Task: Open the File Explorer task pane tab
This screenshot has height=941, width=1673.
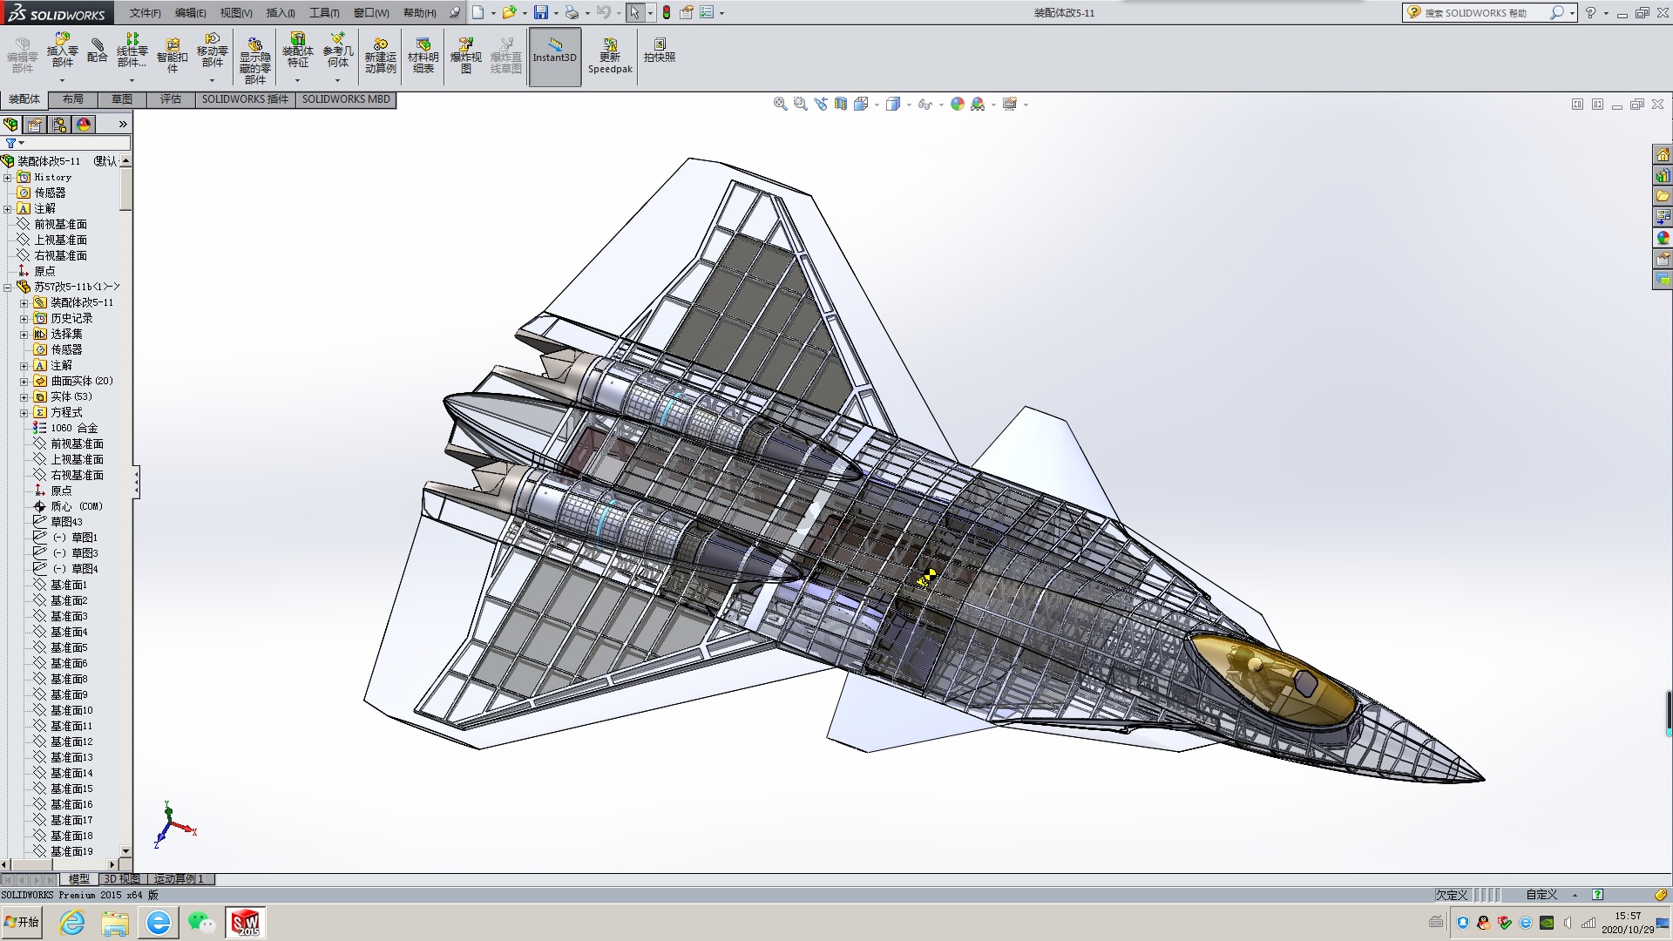Action: pyautogui.click(x=1663, y=196)
